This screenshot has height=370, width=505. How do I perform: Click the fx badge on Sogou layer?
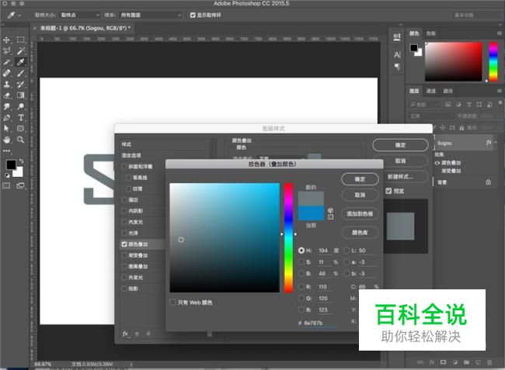pyautogui.click(x=489, y=143)
